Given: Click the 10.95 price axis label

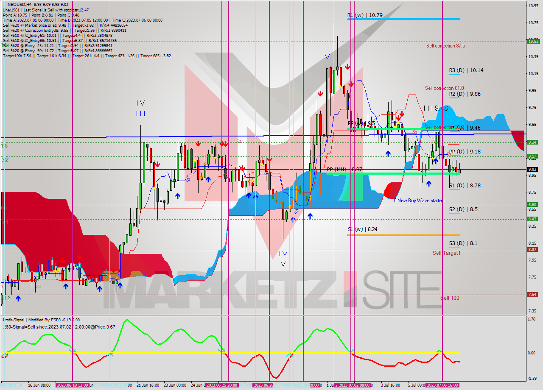Looking at the screenshot, I should click(533, 6).
